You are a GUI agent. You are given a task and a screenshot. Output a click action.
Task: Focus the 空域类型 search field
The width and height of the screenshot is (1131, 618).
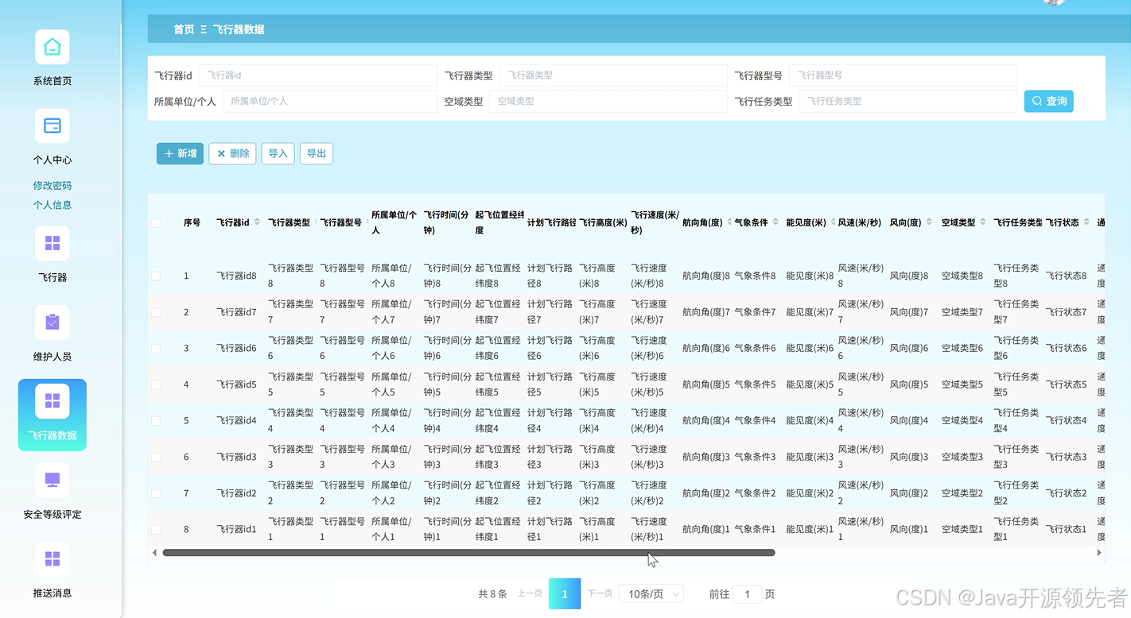click(608, 101)
